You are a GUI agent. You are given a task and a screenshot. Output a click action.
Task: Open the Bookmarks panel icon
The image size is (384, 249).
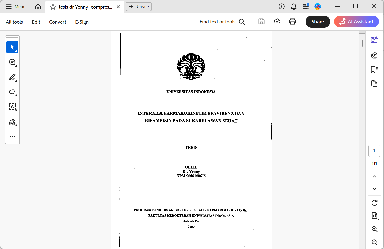click(374, 69)
